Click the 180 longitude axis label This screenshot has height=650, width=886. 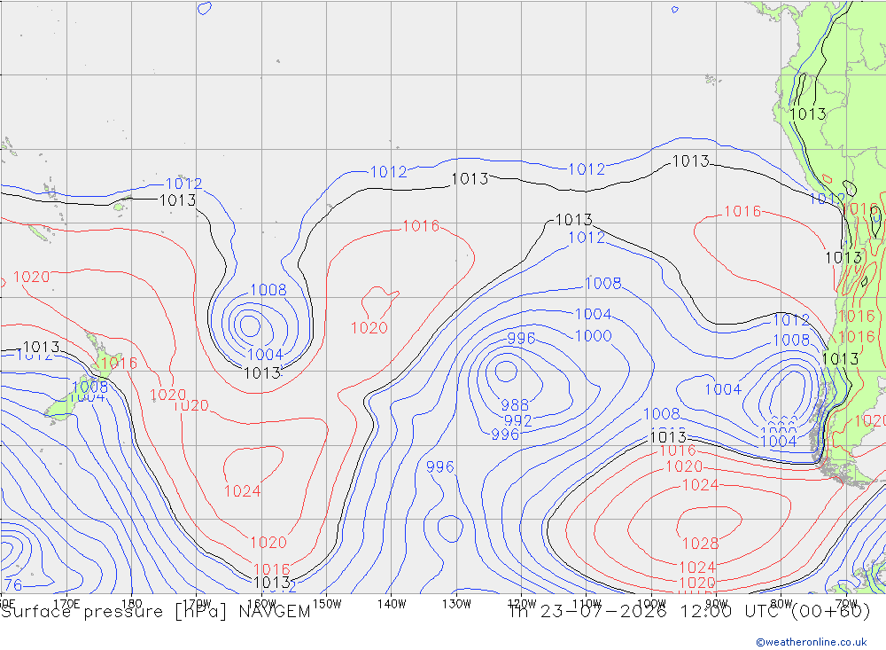tap(132, 604)
